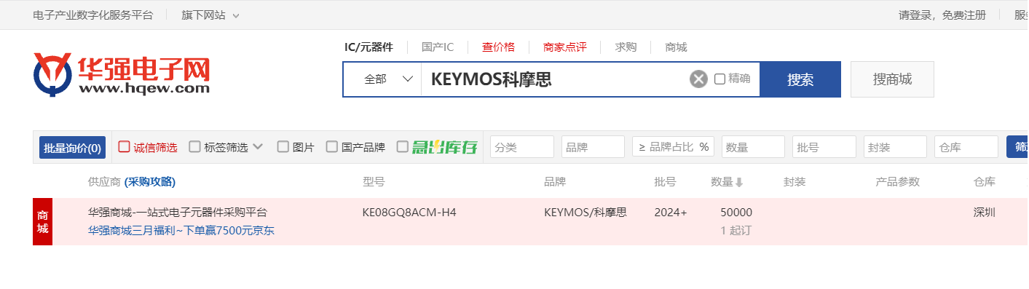Image resolution: width=1029 pixels, height=289 pixels.
Task: Click the 搜商城 button
Action: click(892, 79)
